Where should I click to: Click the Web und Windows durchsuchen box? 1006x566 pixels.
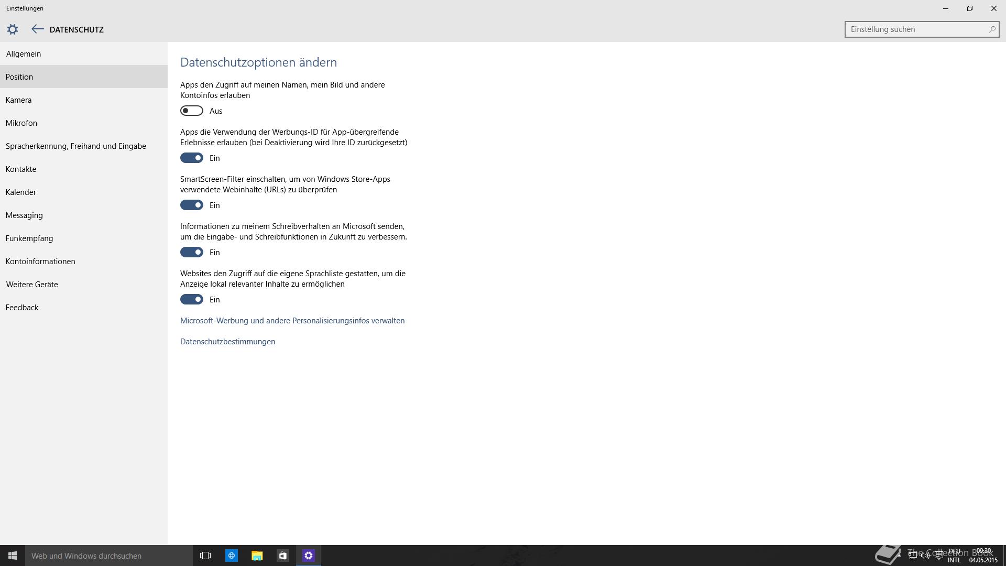tap(109, 556)
